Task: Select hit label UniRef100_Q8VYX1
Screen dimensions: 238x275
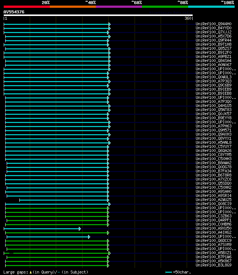Action: [x=213, y=138]
